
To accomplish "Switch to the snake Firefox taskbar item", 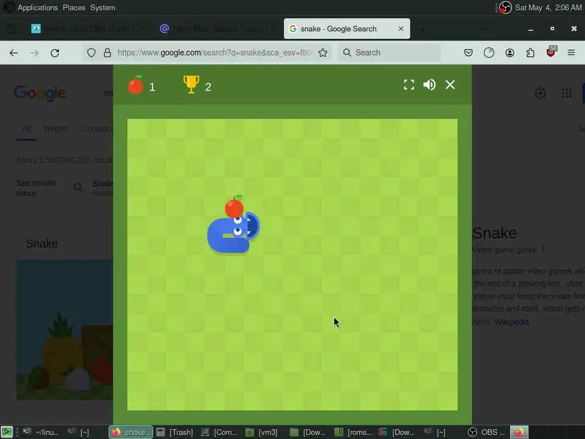I will [x=131, y=432].
